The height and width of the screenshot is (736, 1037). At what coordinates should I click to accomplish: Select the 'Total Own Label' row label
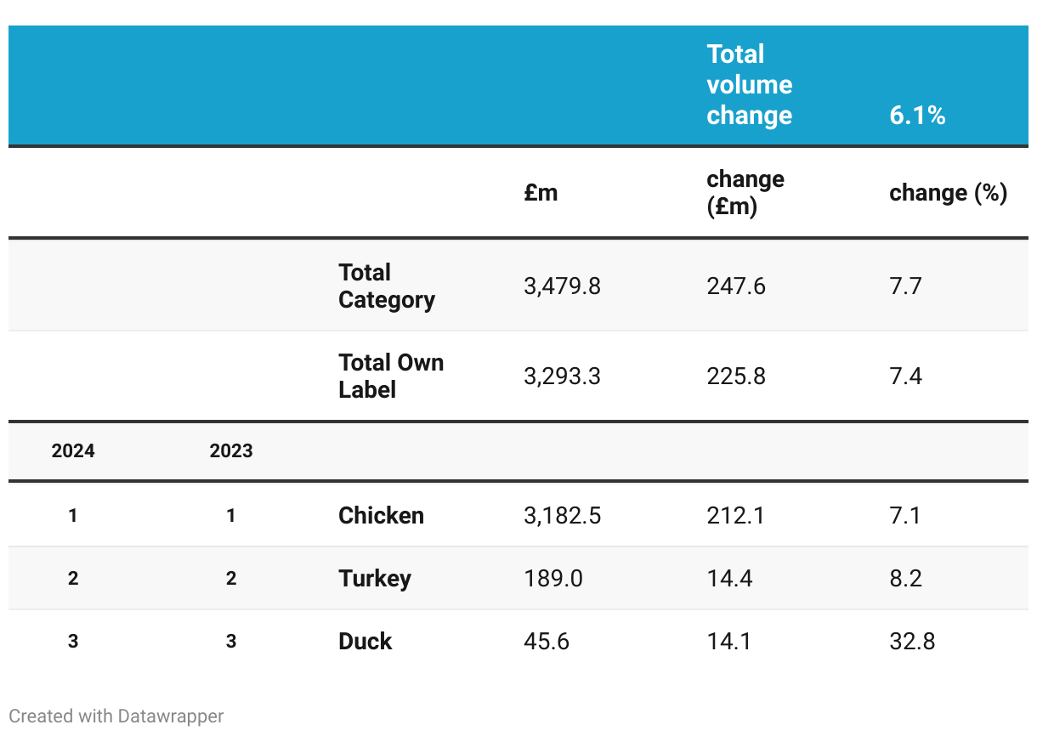click(x=391, y=376)
